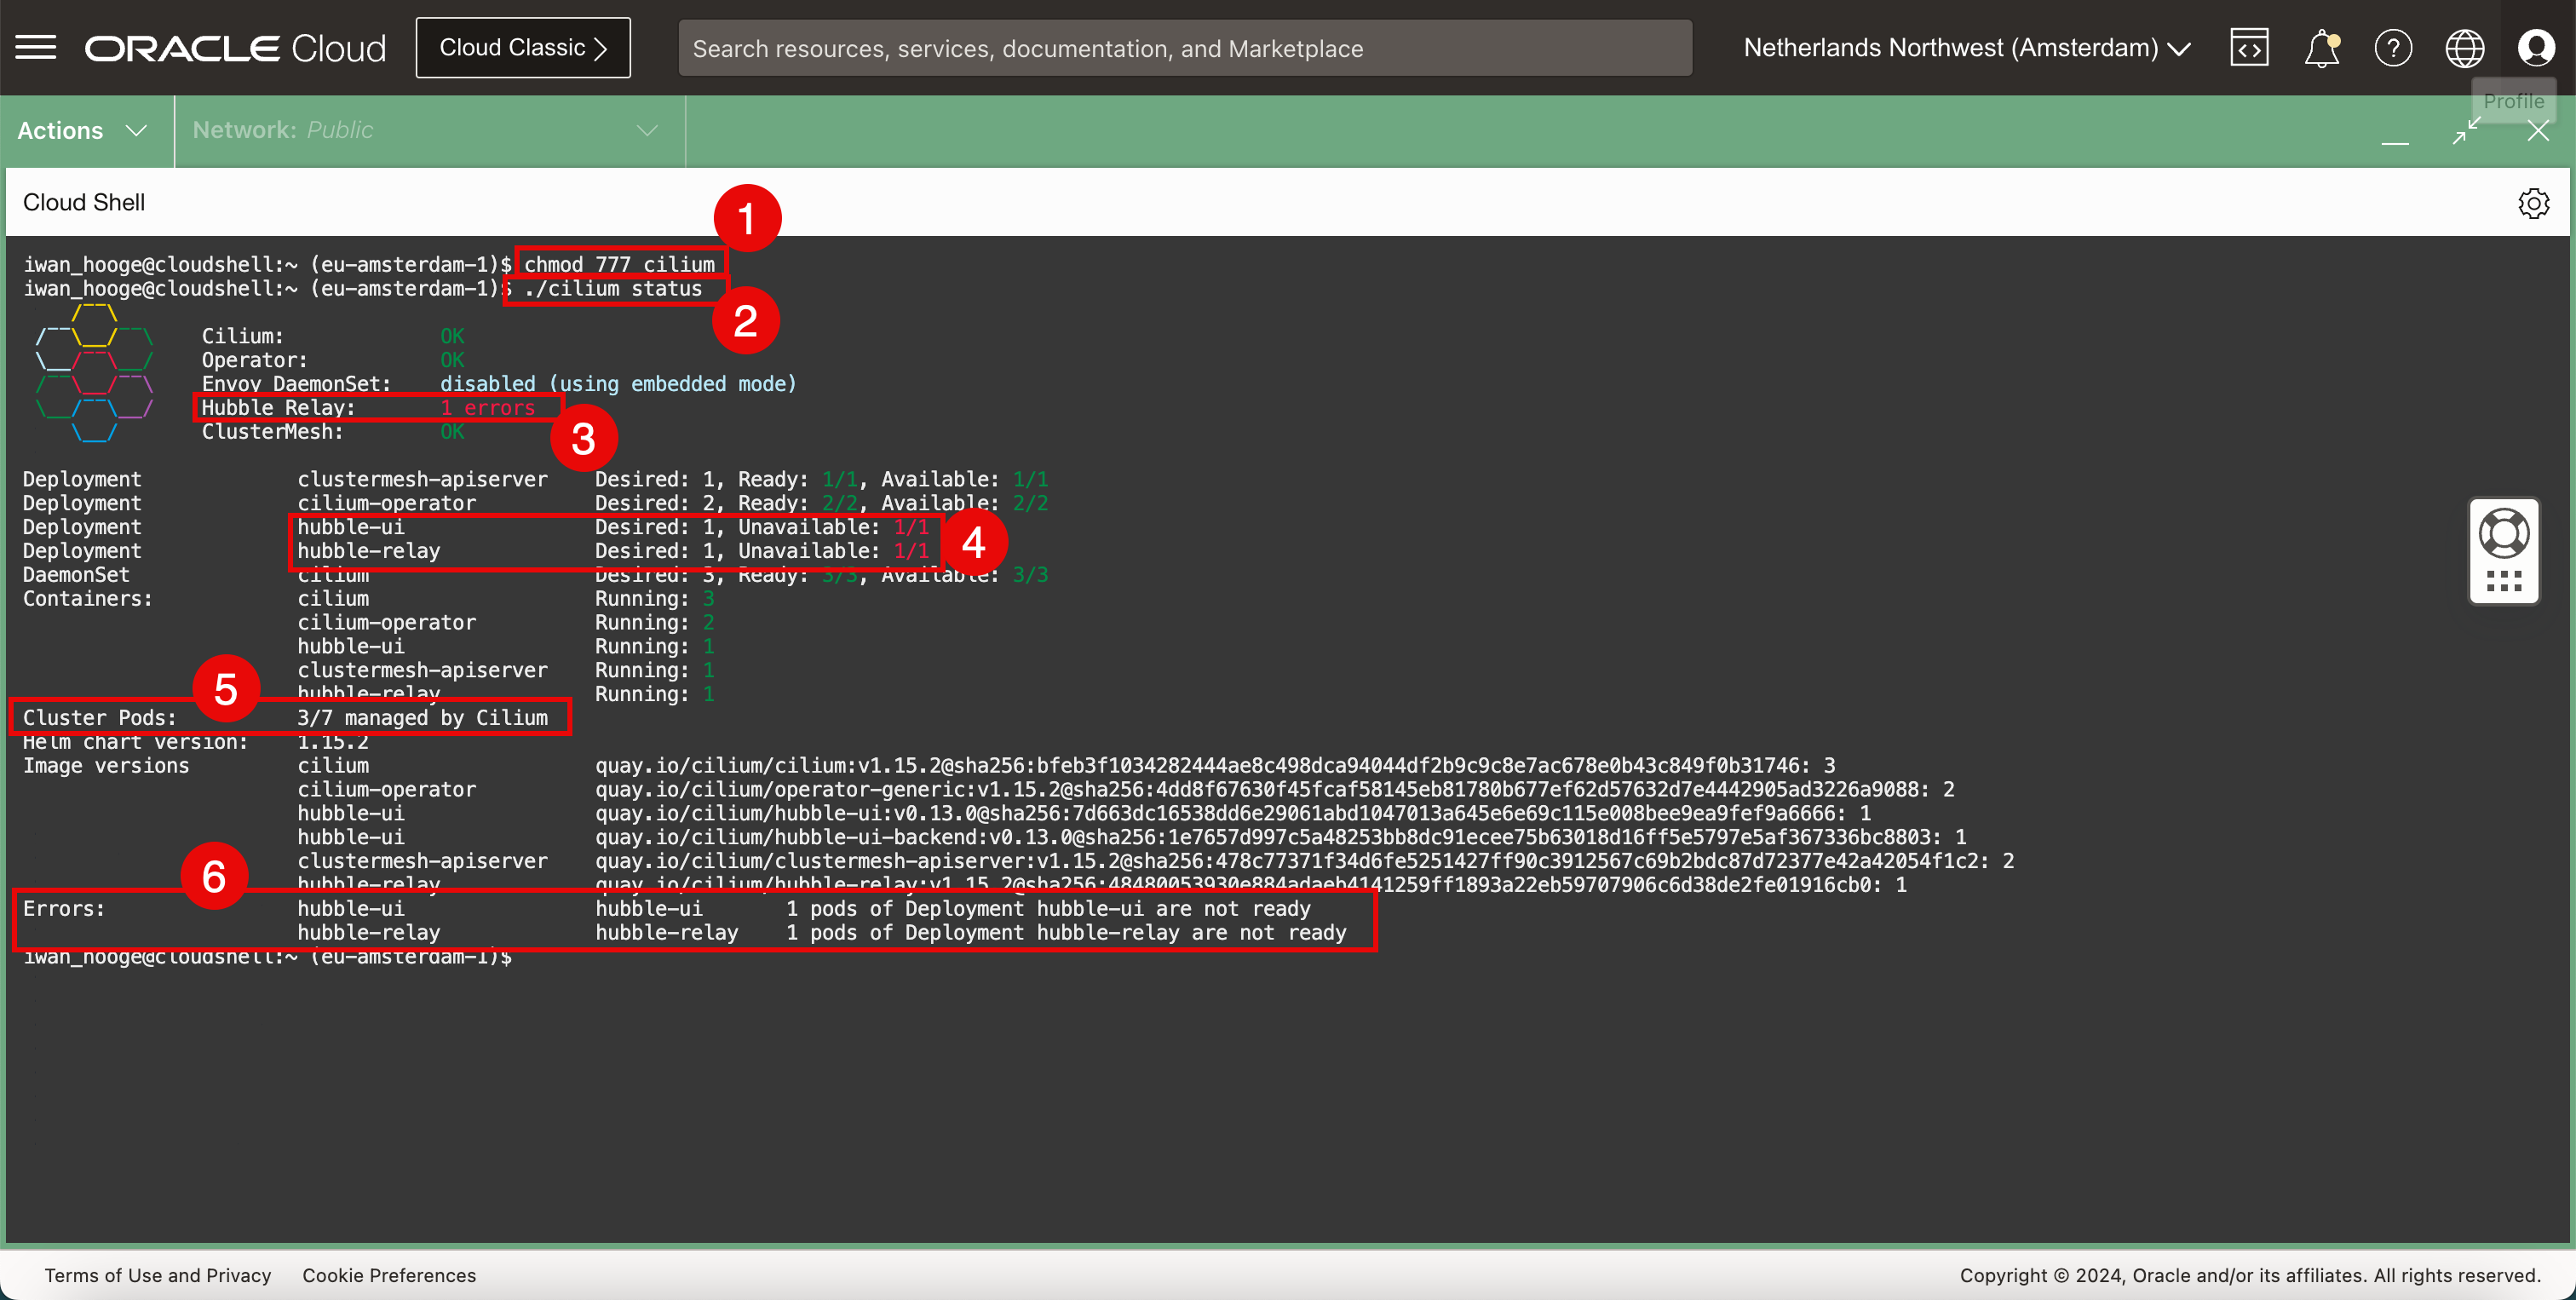Expand the Actions dropdown menu
The width and height of the screenshot is (2576, 1300).
tap(83, 130)
